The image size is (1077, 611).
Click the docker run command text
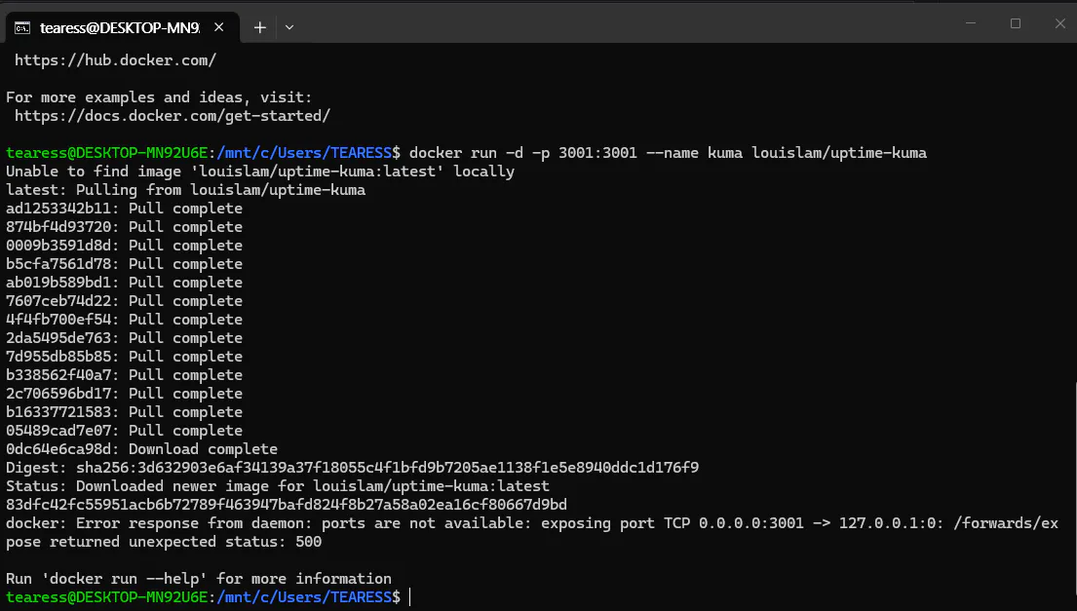click(668, 153)
